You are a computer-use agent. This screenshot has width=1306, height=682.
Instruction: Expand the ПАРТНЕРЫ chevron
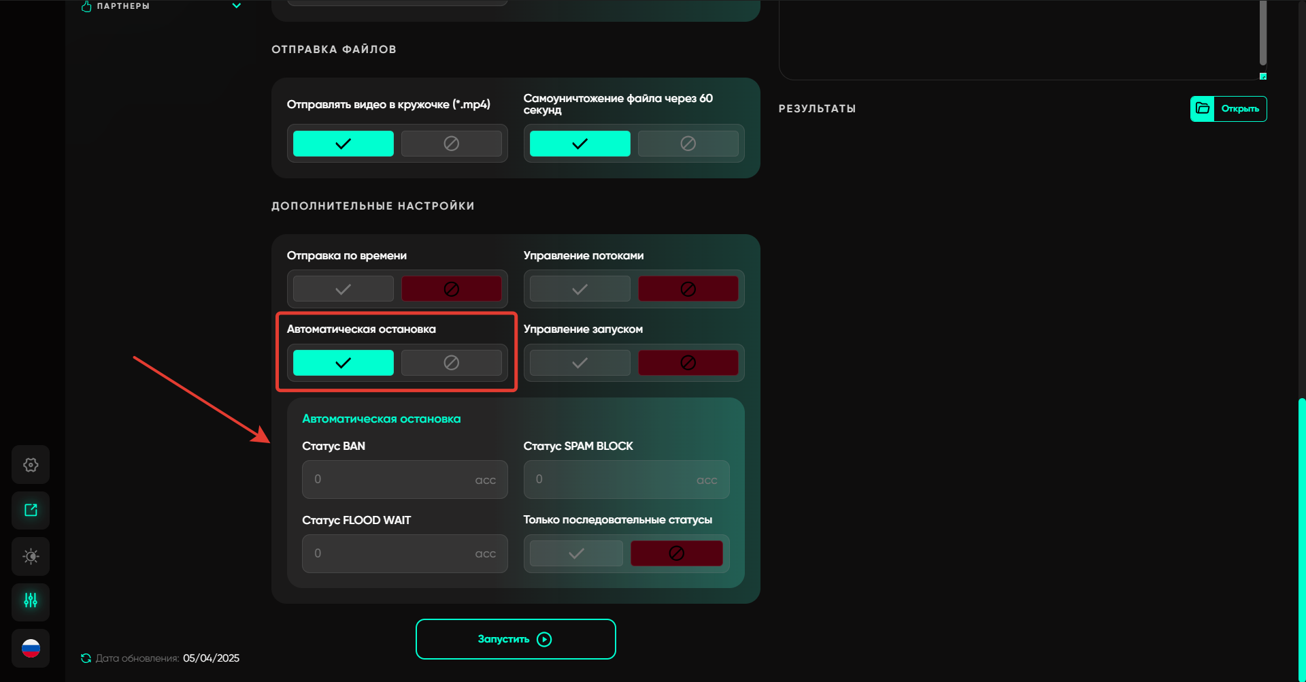click(237, 6)
